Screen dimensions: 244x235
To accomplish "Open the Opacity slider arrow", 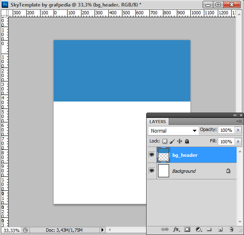I will 238,130.
